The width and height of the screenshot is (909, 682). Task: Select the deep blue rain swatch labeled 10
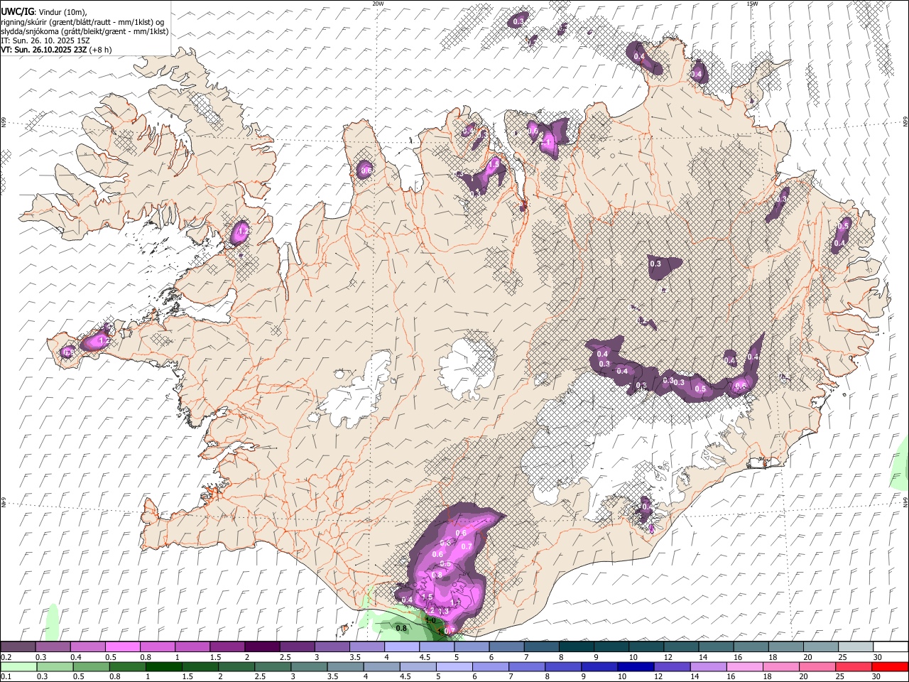coord(635,666)
